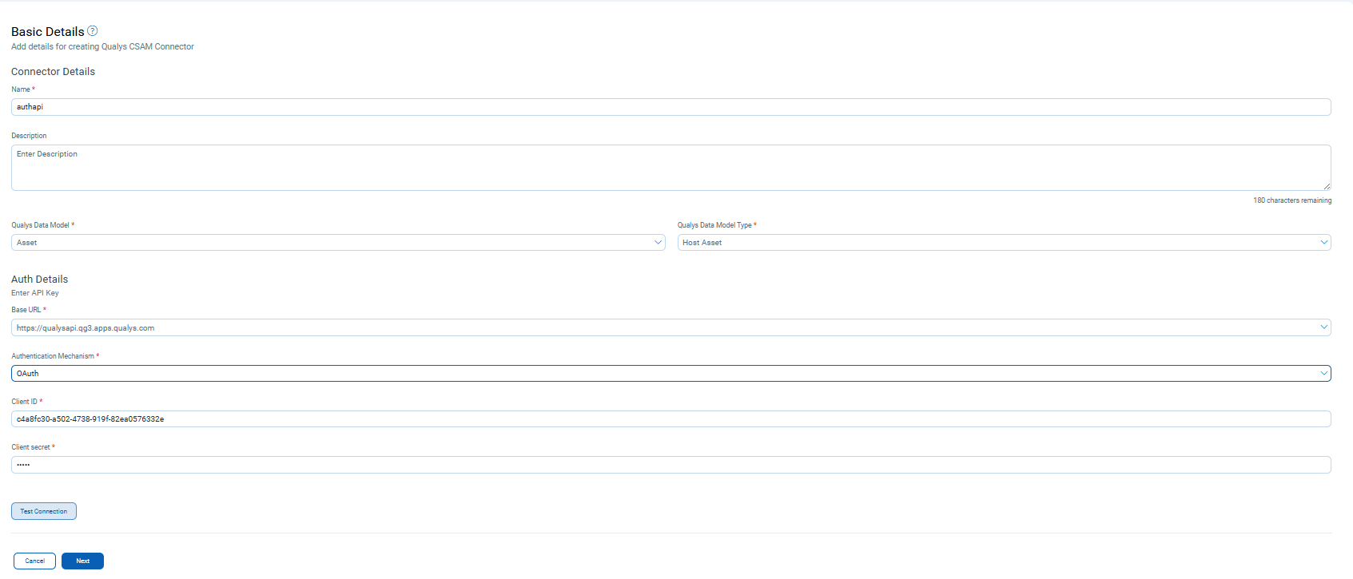Click the 'Auth Details' section heading
Viewport: 1353px width, 579px height.
tap(40, 280)
